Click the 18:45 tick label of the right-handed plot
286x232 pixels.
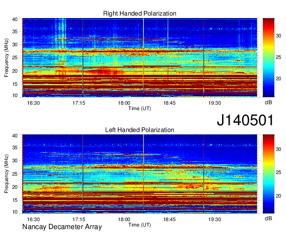[169, 103]
